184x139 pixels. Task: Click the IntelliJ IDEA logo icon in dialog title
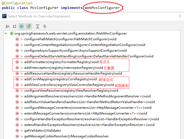(4, 16)
